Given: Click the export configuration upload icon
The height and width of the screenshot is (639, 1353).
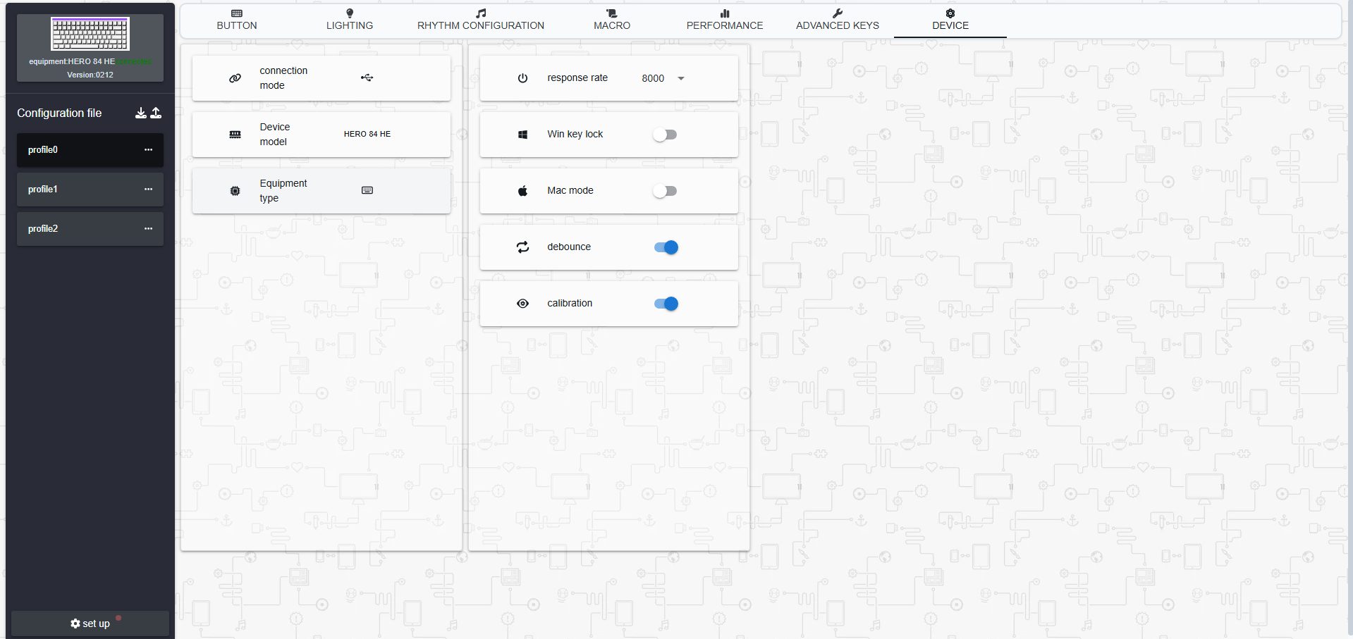Looking at the screenshot, I should (156, 113).
